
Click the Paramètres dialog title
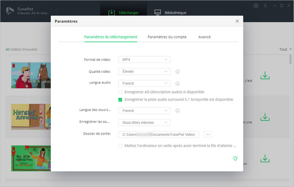(66, 21)
